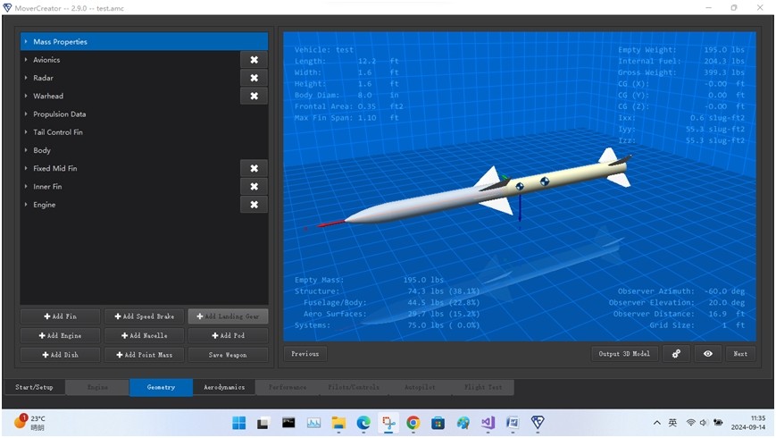The width and height of the screenshot is (776, 438).
Task: Click the forward CG marker on the rocket
Action: [x=520, y=186]
